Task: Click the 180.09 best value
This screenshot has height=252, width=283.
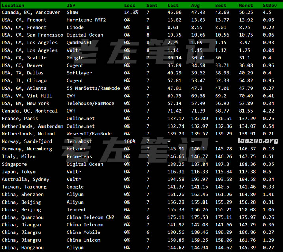Action: tap(223, 232)
